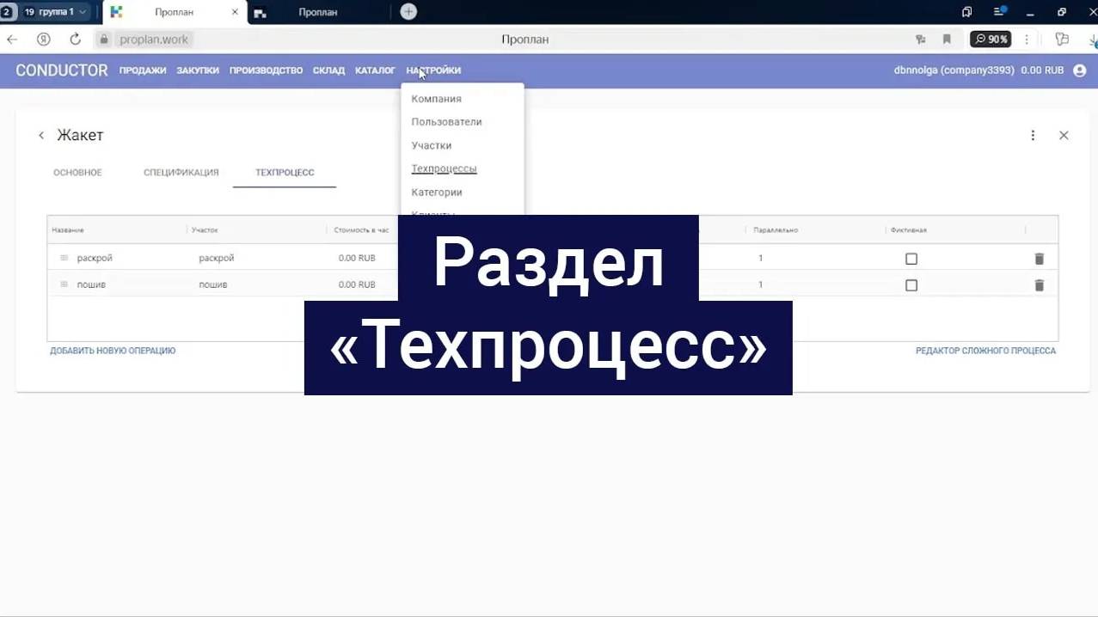Click the CONDUCTOR logo

[x=62, y=70]
